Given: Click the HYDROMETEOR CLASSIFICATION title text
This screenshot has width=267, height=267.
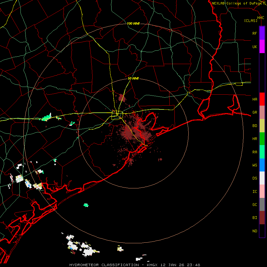Looking at the screenshot, I should [104, 265].
